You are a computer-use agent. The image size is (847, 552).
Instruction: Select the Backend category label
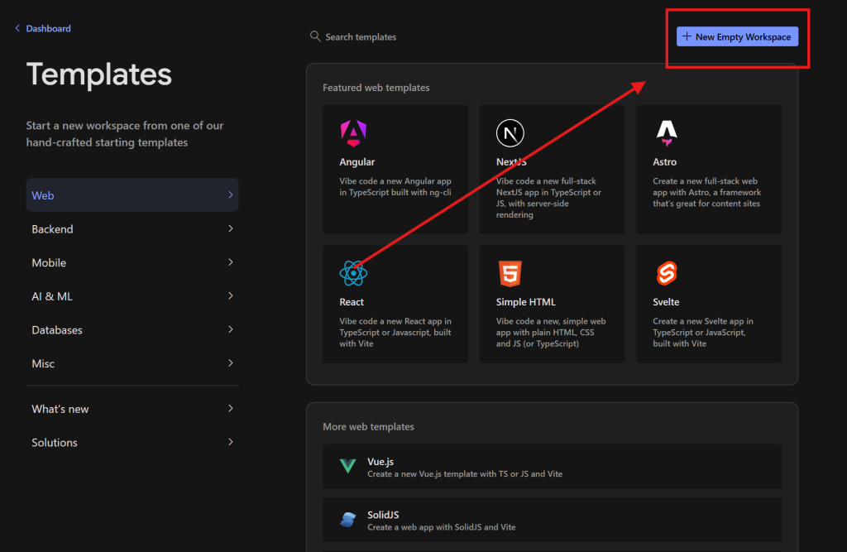[x=52, y=229]
